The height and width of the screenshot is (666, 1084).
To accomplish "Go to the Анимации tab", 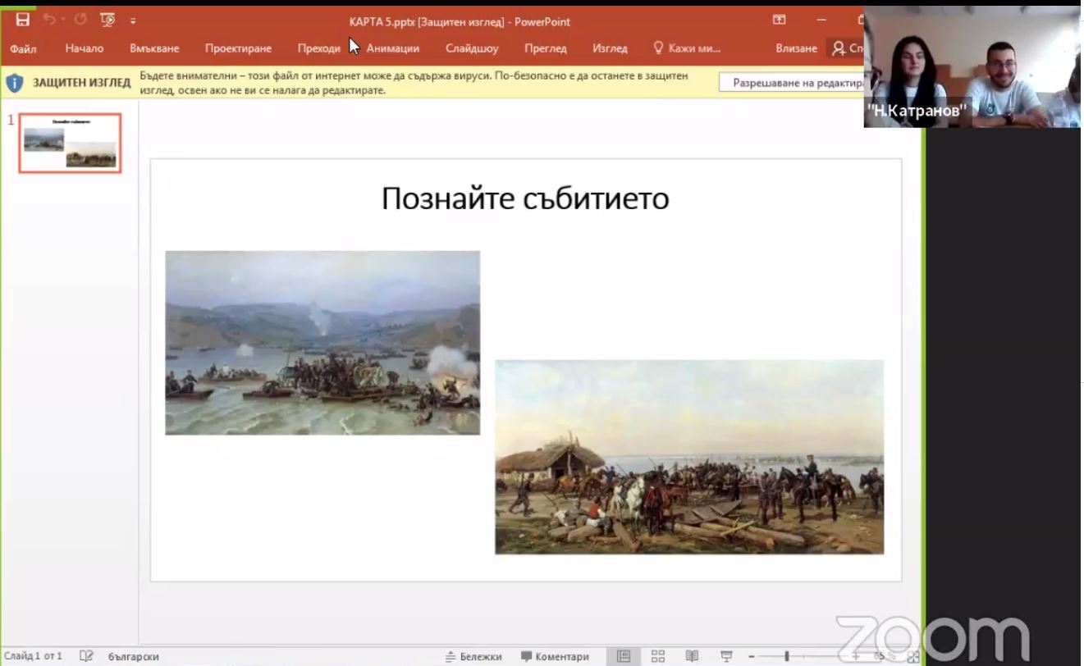I will click(x=393, y=48).
